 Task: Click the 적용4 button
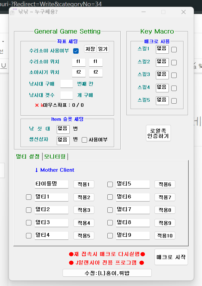click(84, 223)
